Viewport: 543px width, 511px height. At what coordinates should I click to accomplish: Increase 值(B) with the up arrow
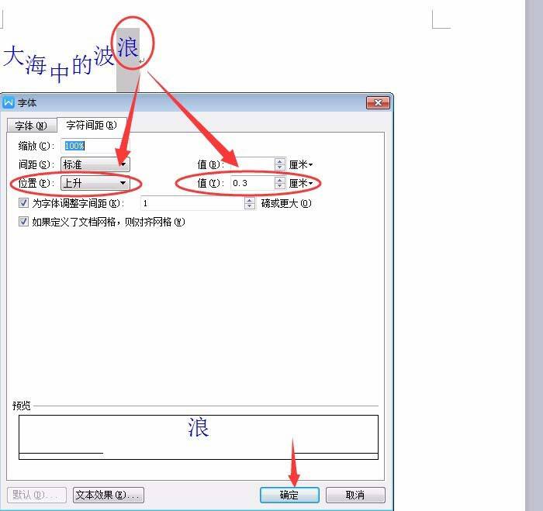(x=280, y=161)
